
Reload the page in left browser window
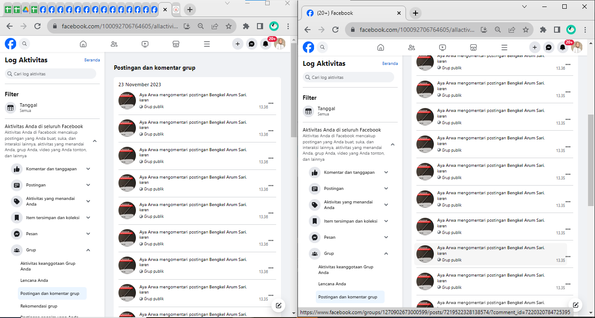click(37, 26)
